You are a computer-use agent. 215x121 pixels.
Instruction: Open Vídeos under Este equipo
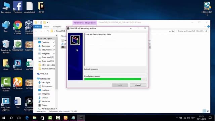click(x=44, y=105)
